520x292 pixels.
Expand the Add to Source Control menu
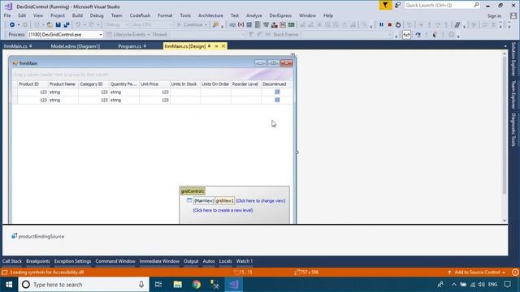point(477,273)
